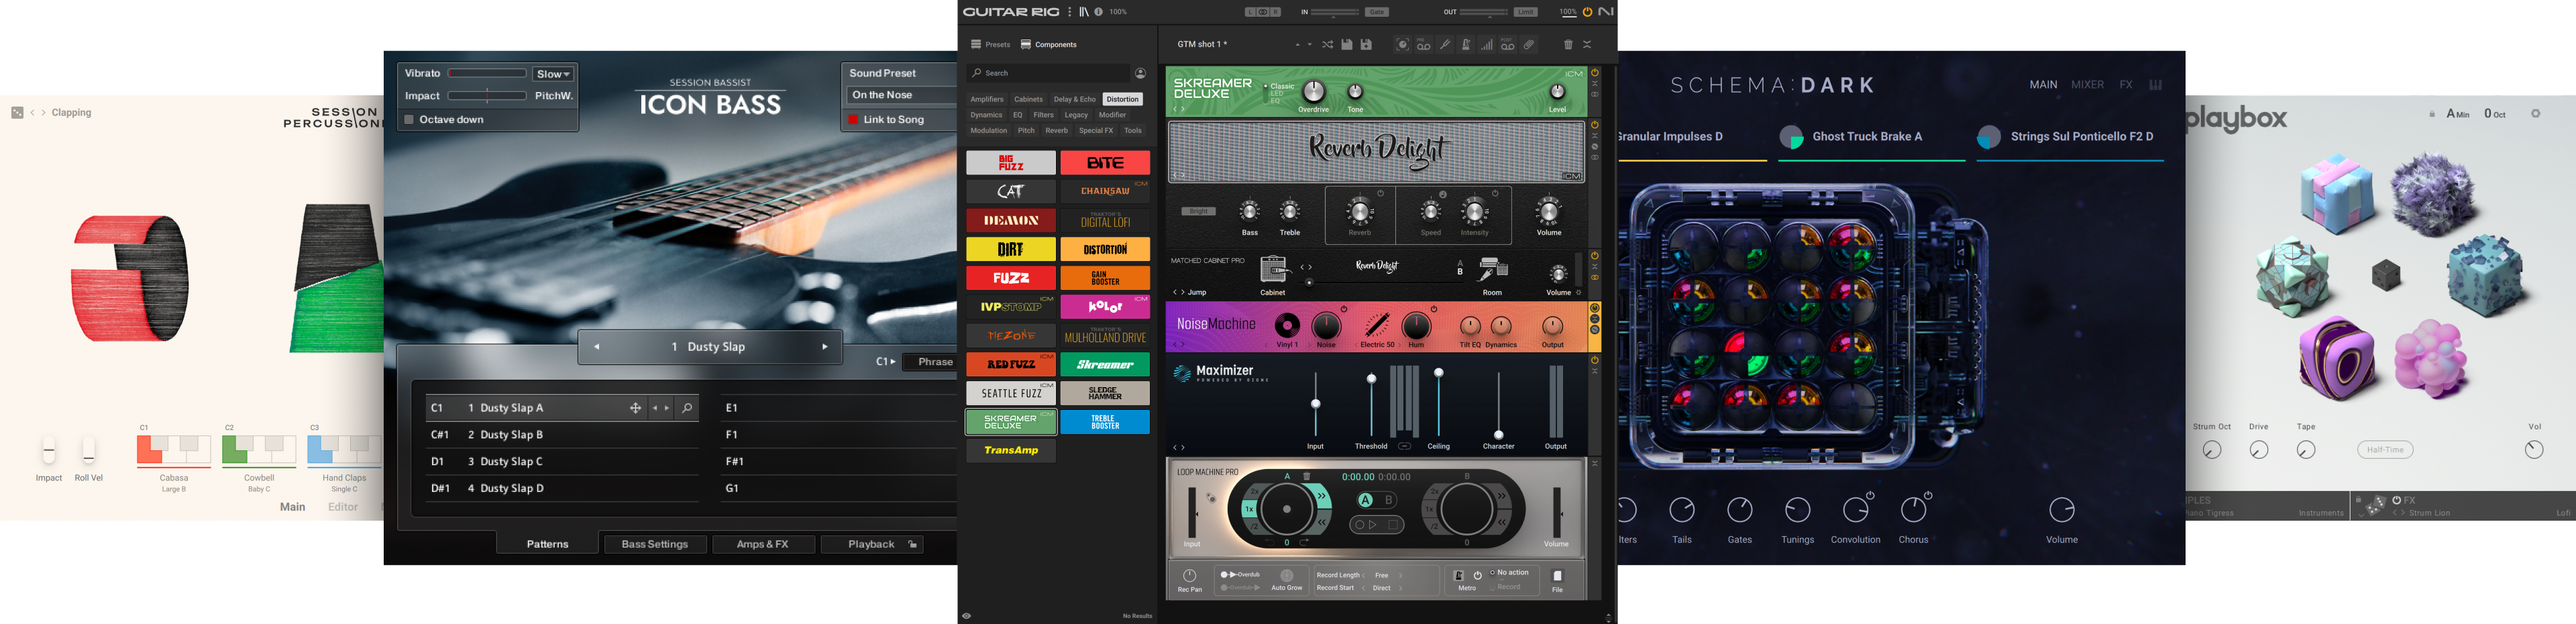Select the Big Fuzz component
This screenshot has height=624, width=2576.
pos(1011,163)
